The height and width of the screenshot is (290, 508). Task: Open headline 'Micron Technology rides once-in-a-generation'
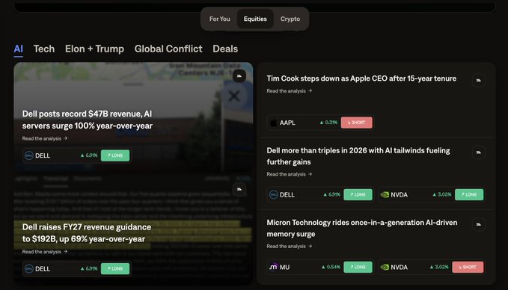coord(362,228)
